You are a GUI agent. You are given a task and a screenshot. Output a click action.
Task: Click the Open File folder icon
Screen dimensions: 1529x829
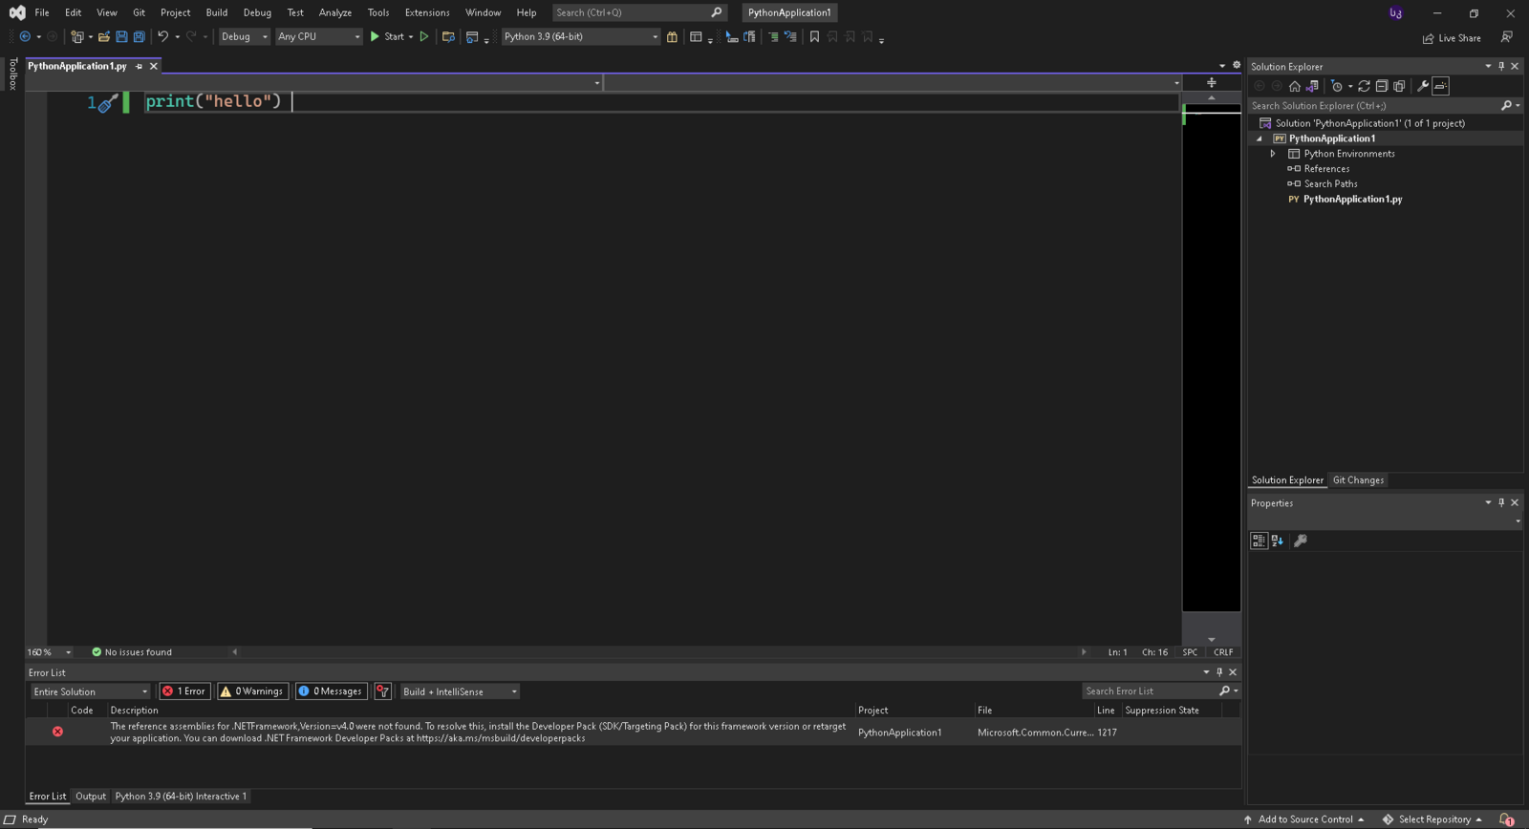(103, 36)
